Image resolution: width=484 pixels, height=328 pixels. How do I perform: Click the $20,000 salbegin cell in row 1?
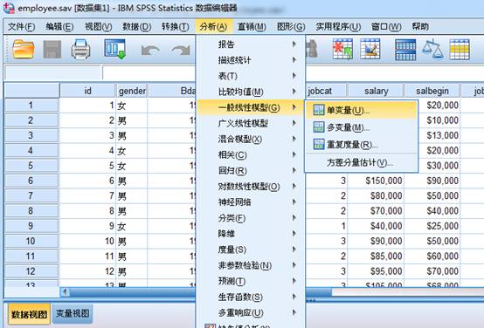[x=439, y=106]
